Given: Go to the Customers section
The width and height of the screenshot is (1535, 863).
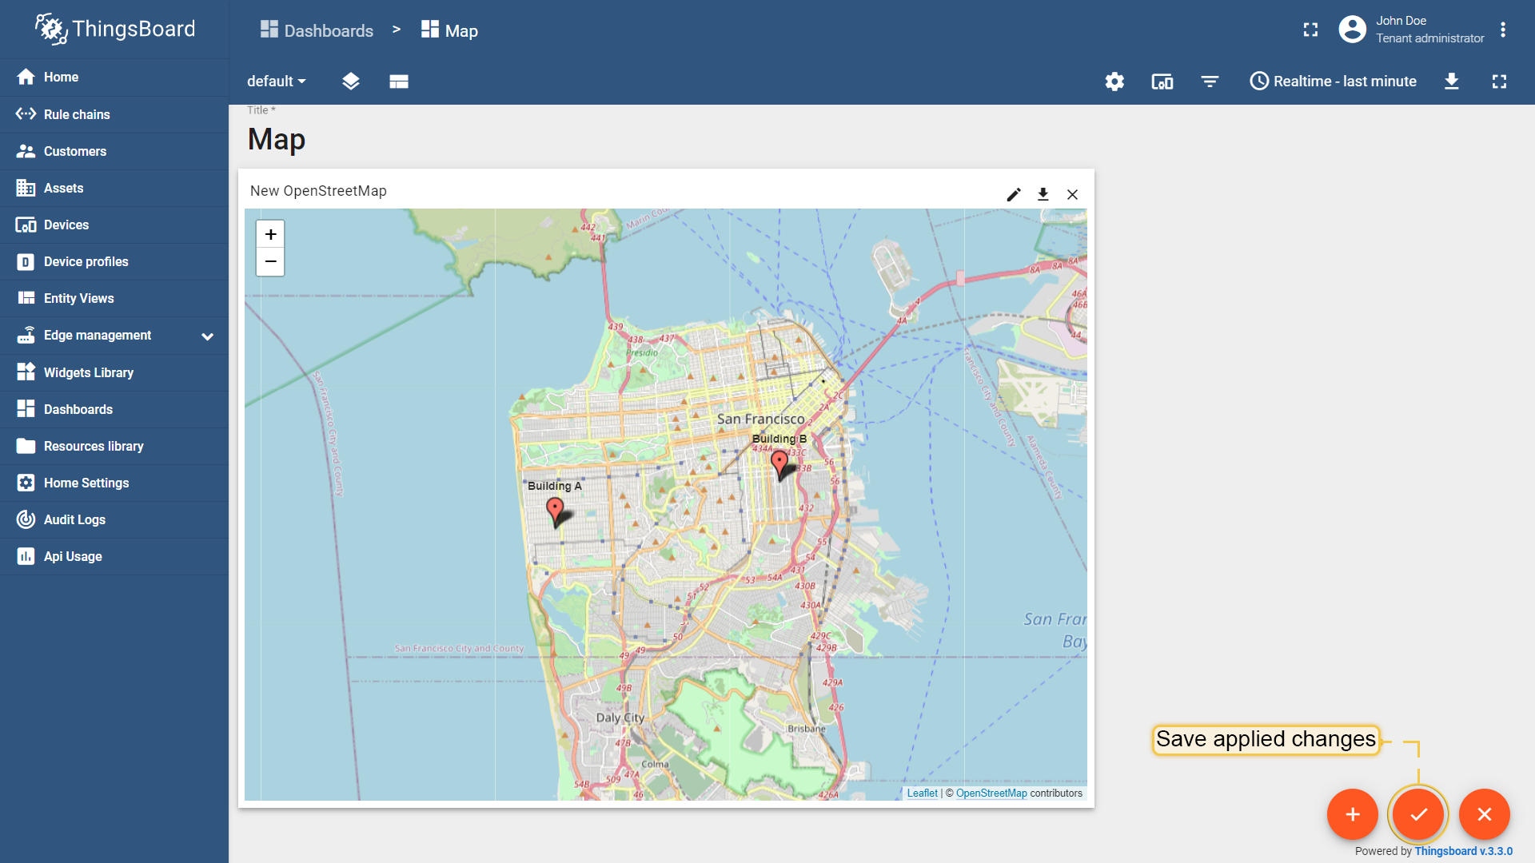Looking at the screenshot, I should click(x=114, y=151).
